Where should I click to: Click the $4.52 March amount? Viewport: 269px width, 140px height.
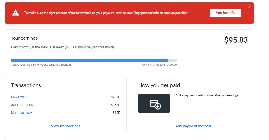[116, 113]
